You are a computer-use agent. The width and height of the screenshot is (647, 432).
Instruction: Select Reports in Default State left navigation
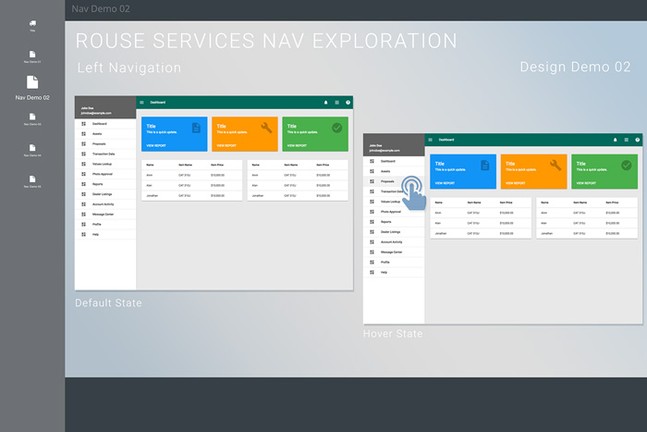[x=97, y=184]
